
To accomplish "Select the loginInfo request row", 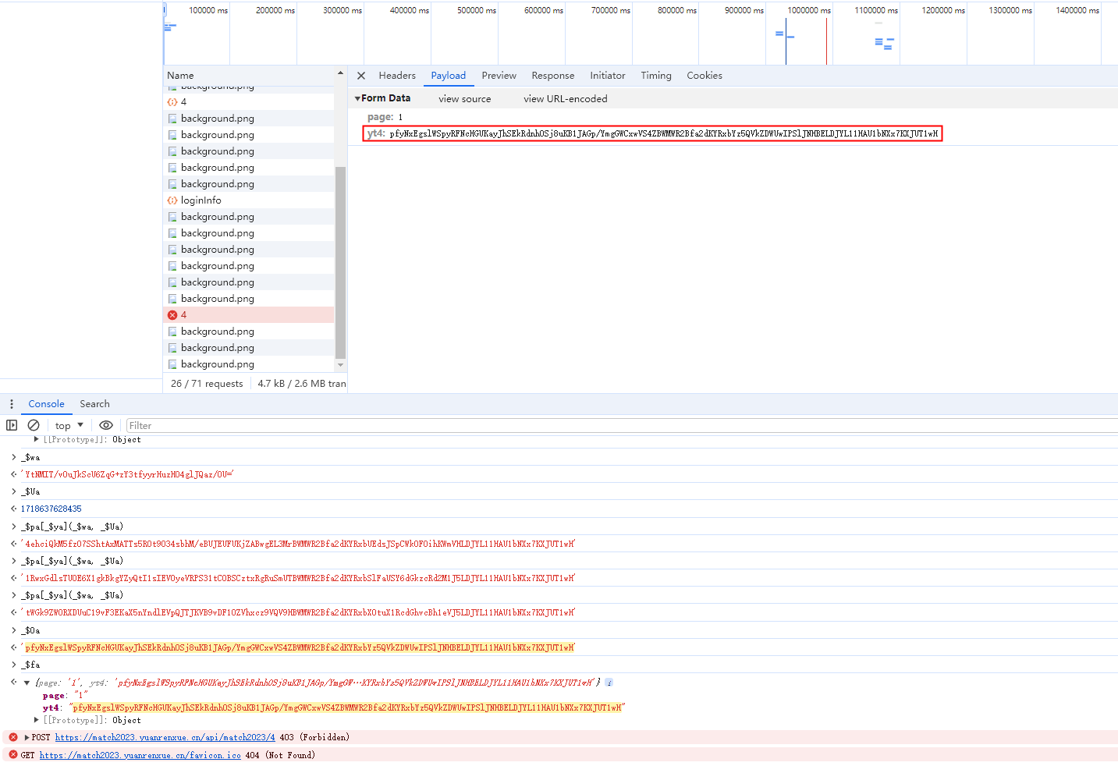I will (249, 200).
